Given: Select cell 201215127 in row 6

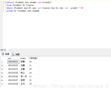Looking at the screenshot, I should 13,80.
